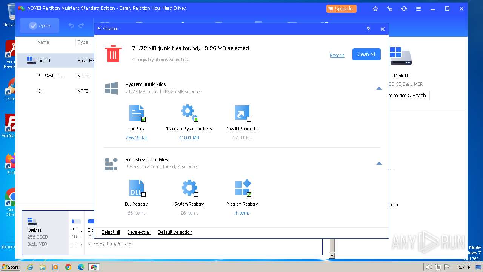
Task: Click the volume speaker icon in system tray
Action: [x=429, y=267]
